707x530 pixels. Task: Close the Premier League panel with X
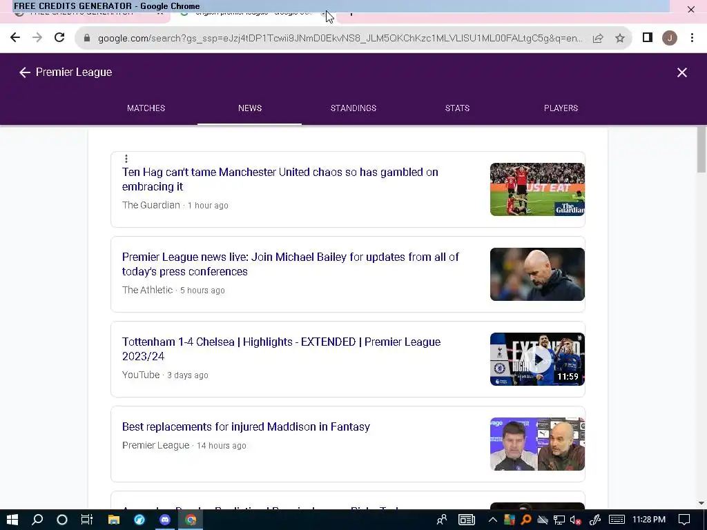coord(681,72)
